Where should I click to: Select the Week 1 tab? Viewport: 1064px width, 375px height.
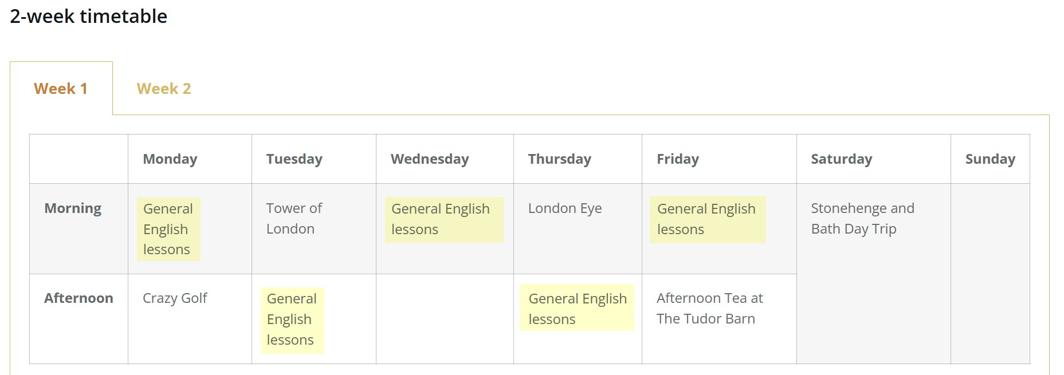[61, 89]
